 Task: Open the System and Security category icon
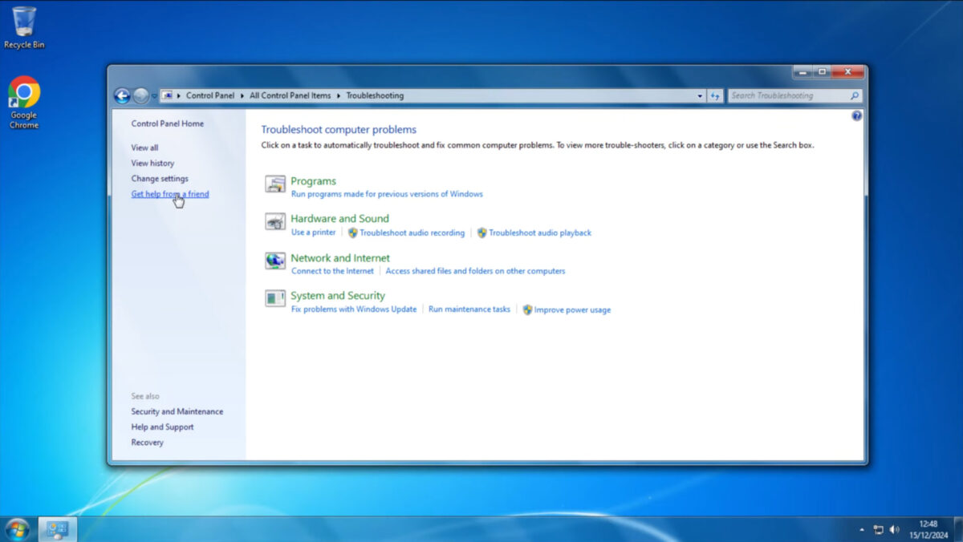coord(276,299)
